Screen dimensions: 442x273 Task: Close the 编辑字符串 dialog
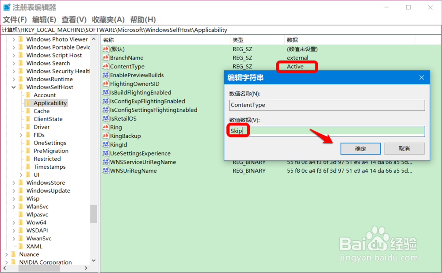click(421, 77)
